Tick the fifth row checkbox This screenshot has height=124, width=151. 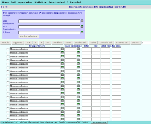(8, 64)
